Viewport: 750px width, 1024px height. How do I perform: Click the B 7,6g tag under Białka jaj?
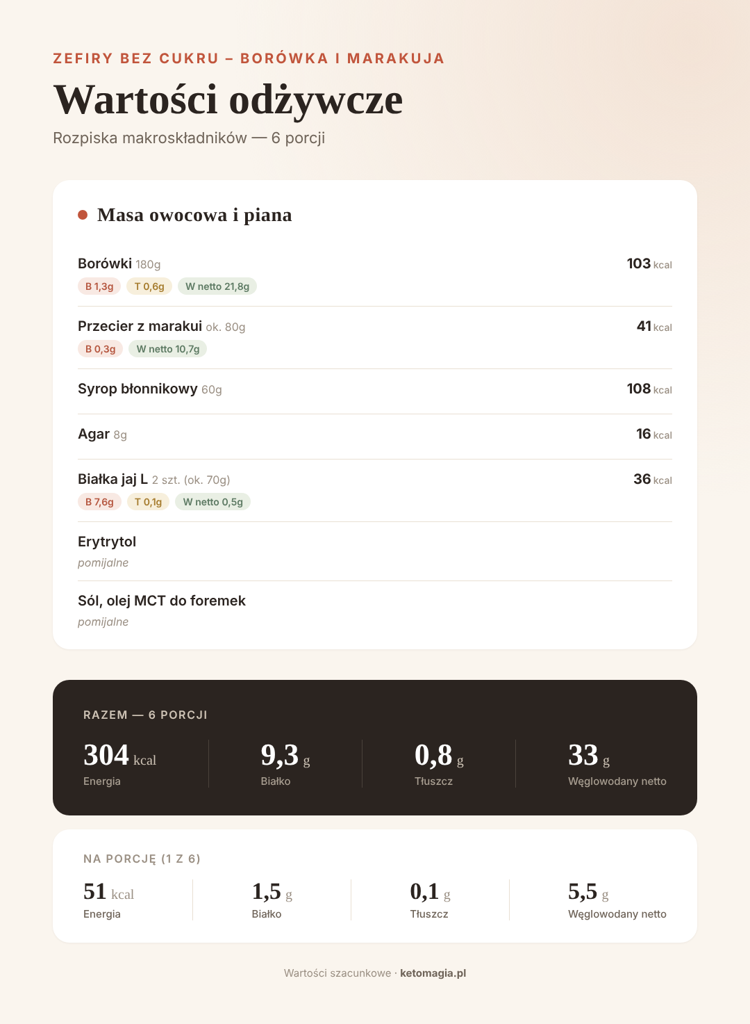pyautogui.click(x=99, y=502)
